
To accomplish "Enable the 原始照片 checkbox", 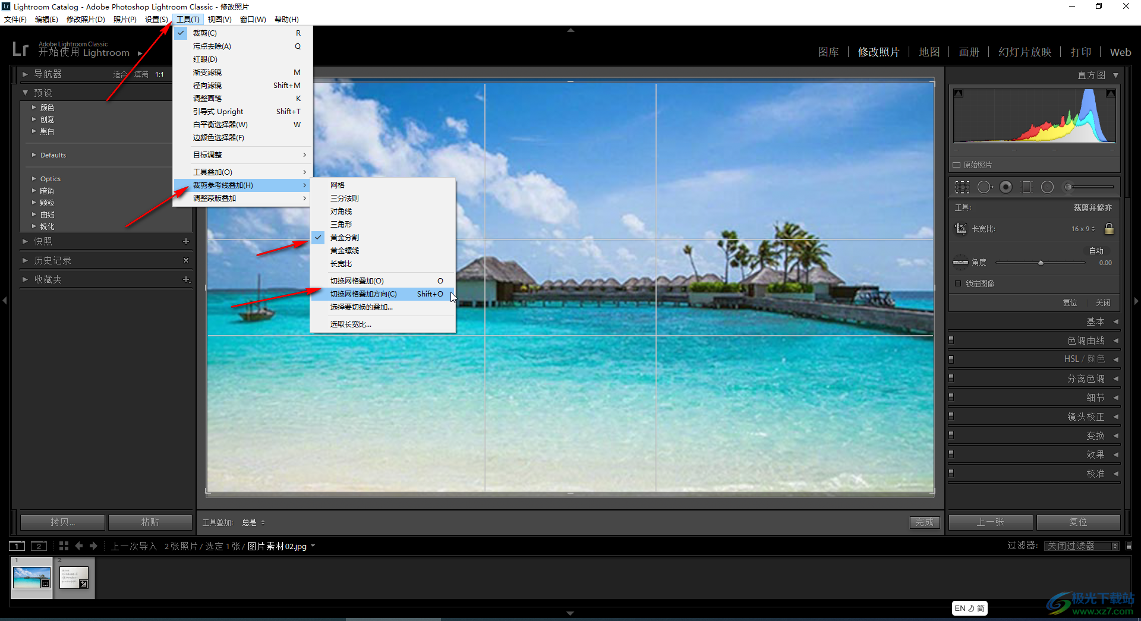I will [x=957, y=165].
